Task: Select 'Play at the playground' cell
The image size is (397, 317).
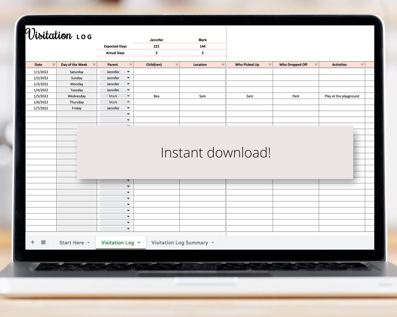Action: pos(342,96)
